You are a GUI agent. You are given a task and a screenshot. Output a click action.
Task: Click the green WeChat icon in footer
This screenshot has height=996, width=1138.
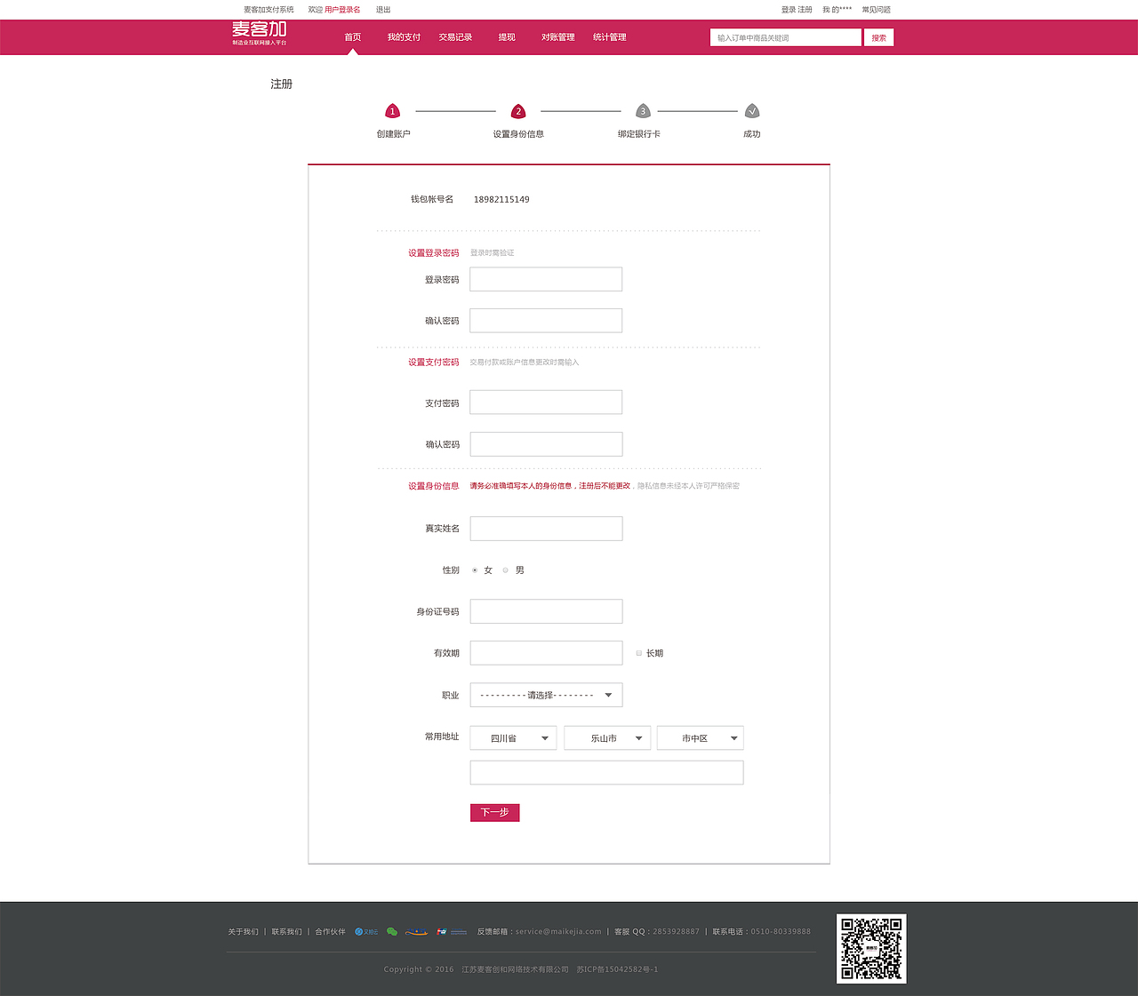click(x=392, y=932)
